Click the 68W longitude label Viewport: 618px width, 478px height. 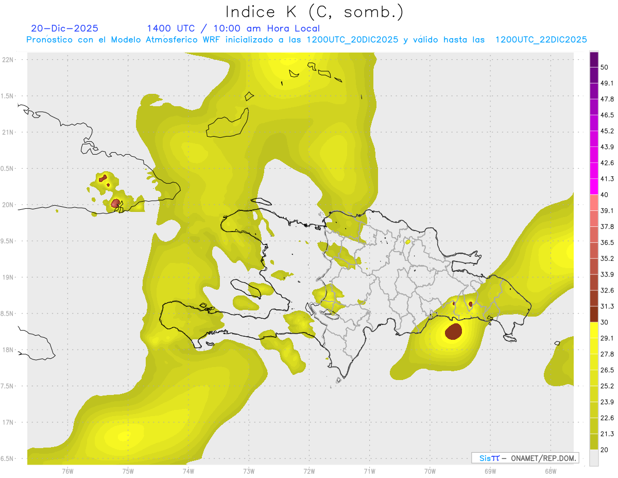551,471
